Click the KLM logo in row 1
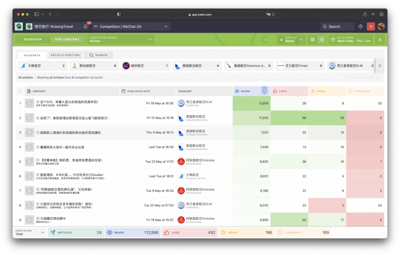400x255 pixels. click(x=181, y=103)
